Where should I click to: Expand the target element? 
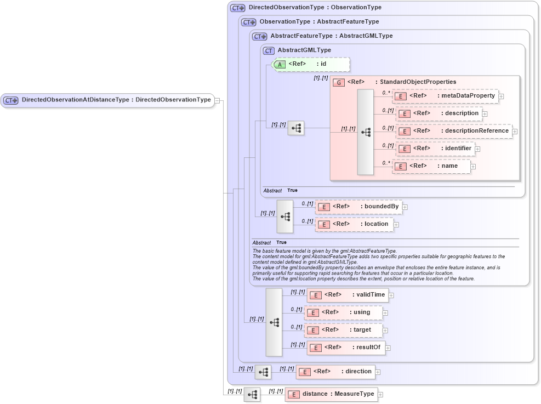point(385,331)
